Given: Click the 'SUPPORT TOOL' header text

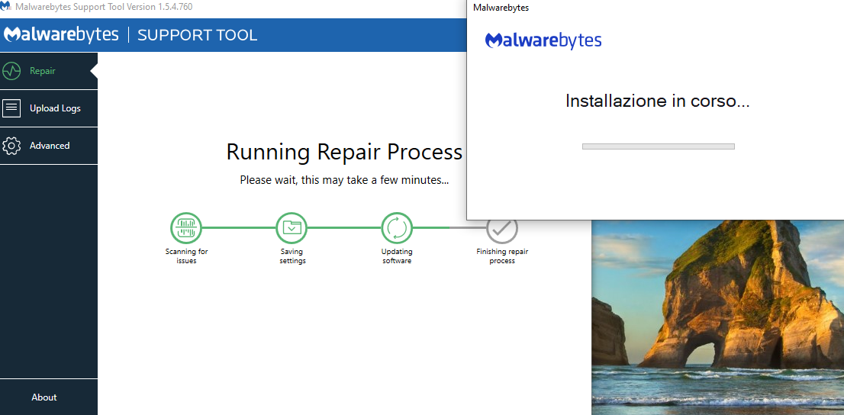Looking at the screenshot, I should tap(198, 36).
